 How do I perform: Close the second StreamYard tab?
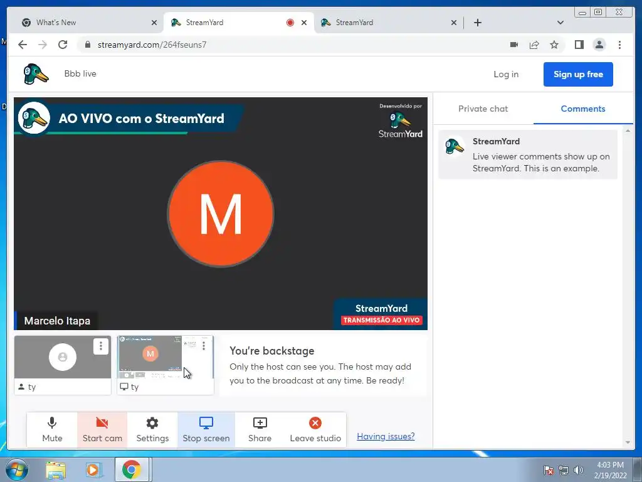coord(454,23)
